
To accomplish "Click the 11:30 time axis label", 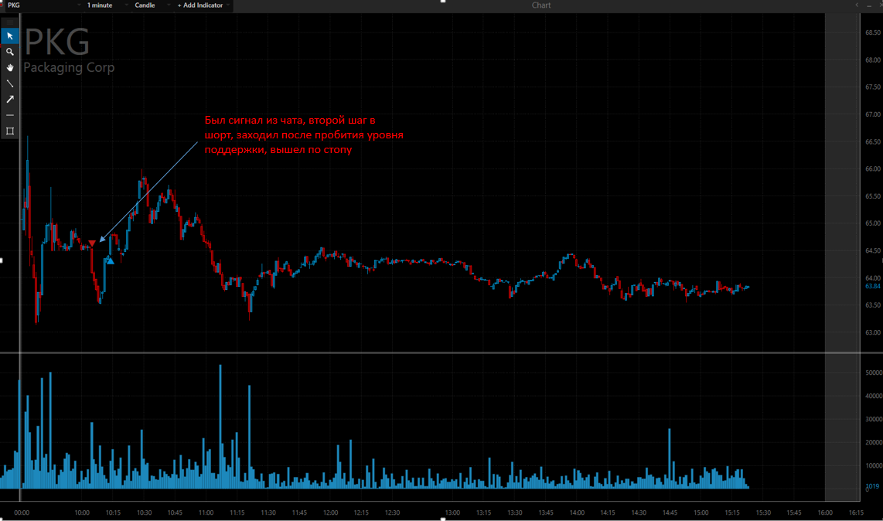I will pos(268,512).
